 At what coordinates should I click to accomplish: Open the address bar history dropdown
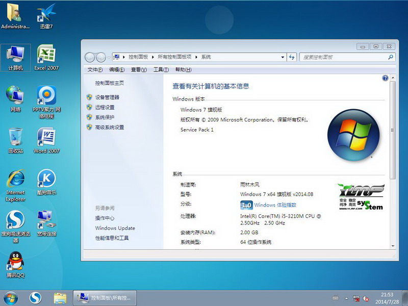[283, 57]
